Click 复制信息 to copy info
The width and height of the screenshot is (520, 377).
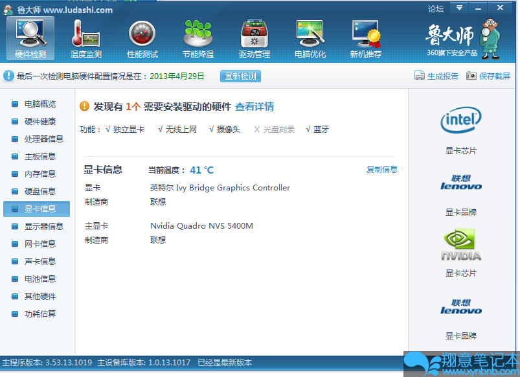[x=381, y=169]
